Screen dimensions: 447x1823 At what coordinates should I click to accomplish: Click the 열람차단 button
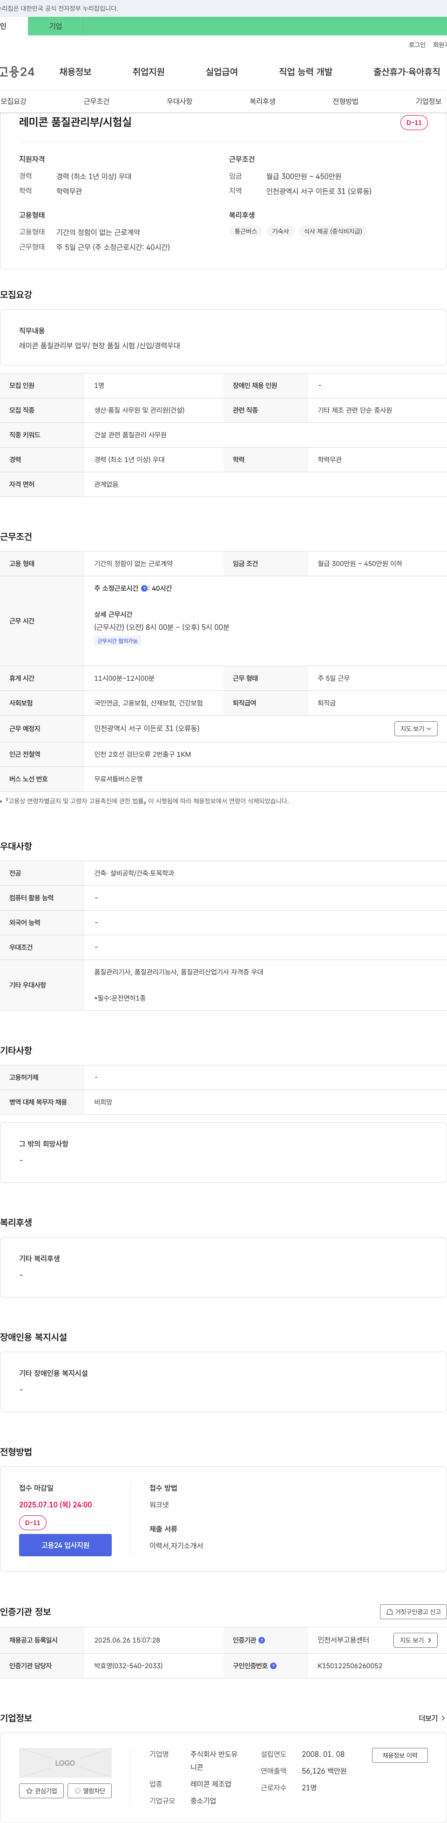click(x=90, y=1790)
